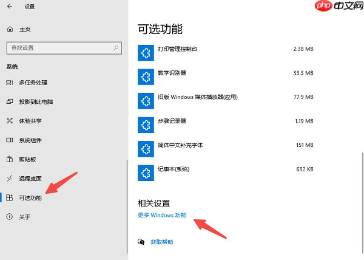Click the puzzle icon for 简体中文补充字体
Image resolution: width=364 pixels, height=260 pixels.
[146, 149]
